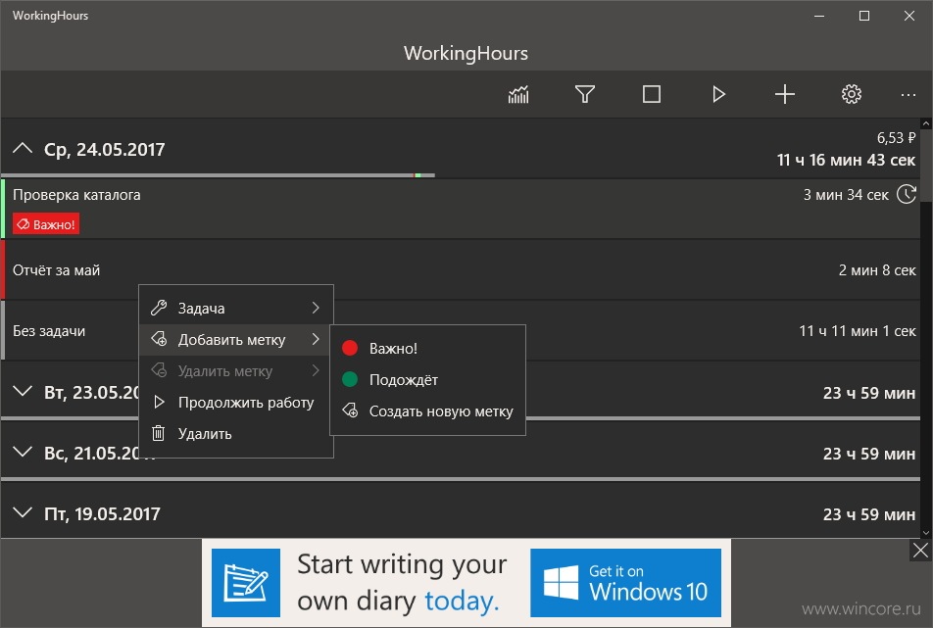Click the red Важно! tag on Проверка каталога
The height and width of the screenshot is (628, 933).
click(46, 224)
